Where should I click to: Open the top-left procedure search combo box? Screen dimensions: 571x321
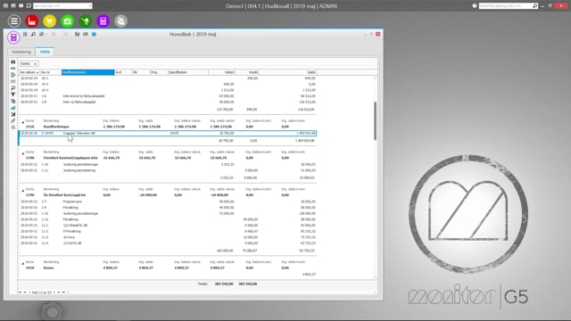pos(62,6)
